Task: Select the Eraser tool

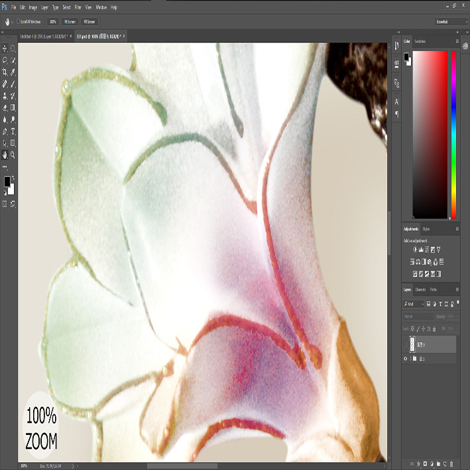Action: [x=5, y=107]
